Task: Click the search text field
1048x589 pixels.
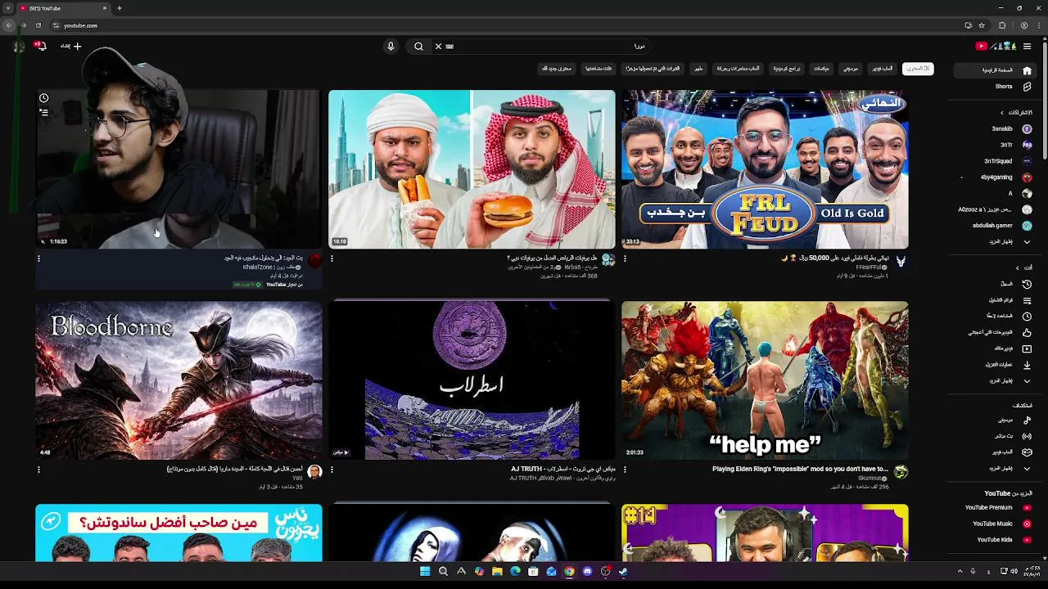Action: coord(549,47)
